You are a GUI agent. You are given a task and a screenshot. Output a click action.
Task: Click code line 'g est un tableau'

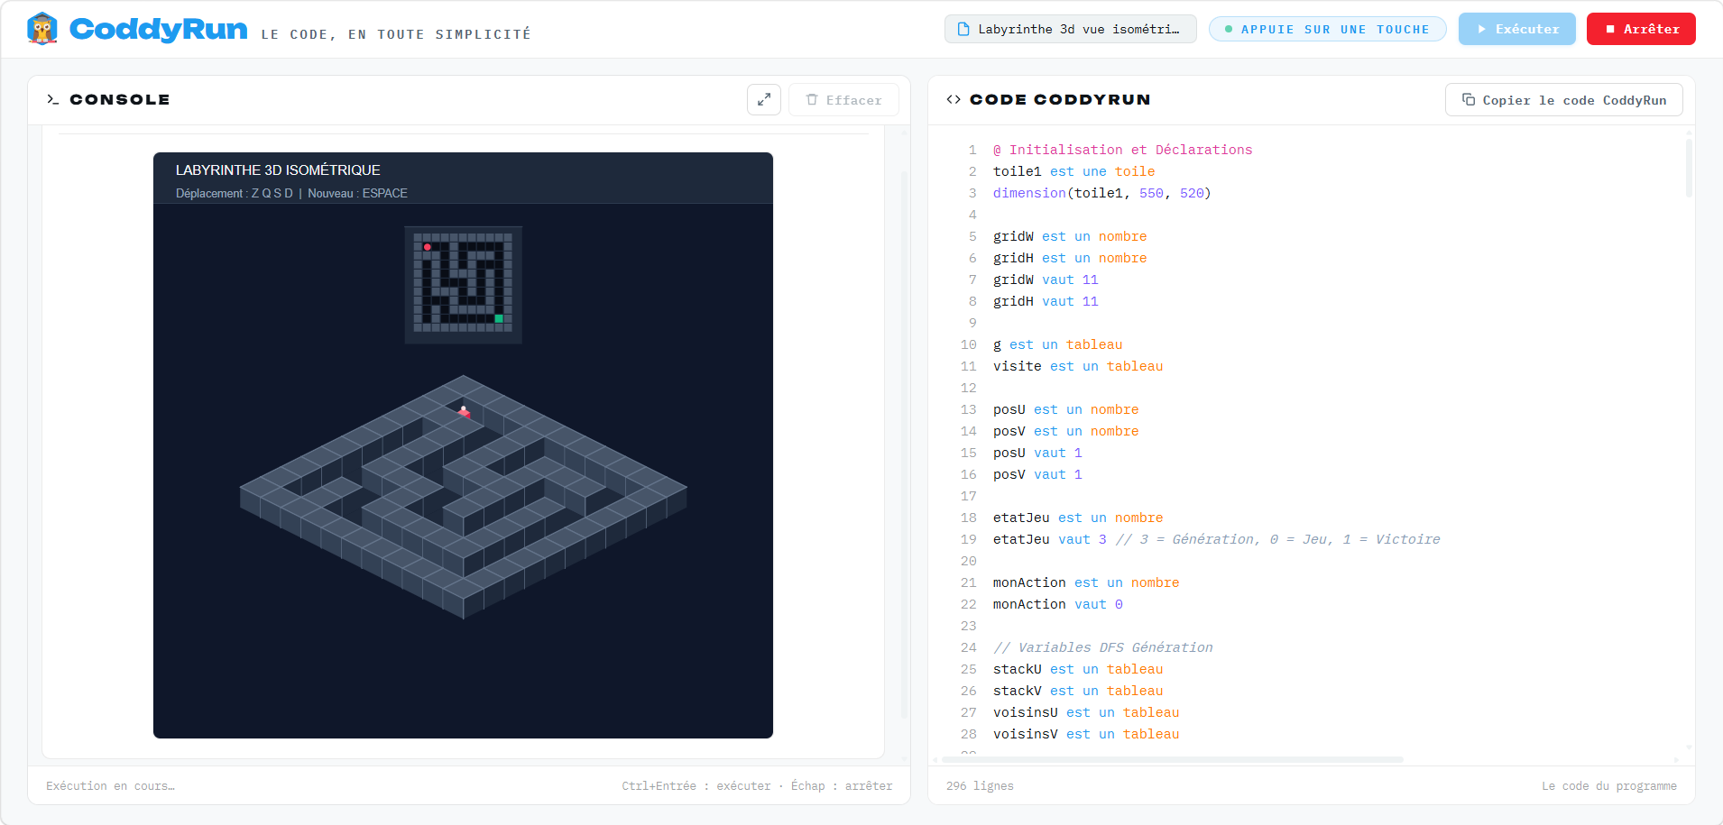(x=1057, y=344)
